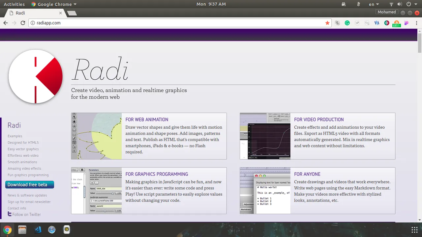Viewport: 422px width, 237px height.
Task: Click the Radi red circle logo
Action: click(x=36, y=76)
